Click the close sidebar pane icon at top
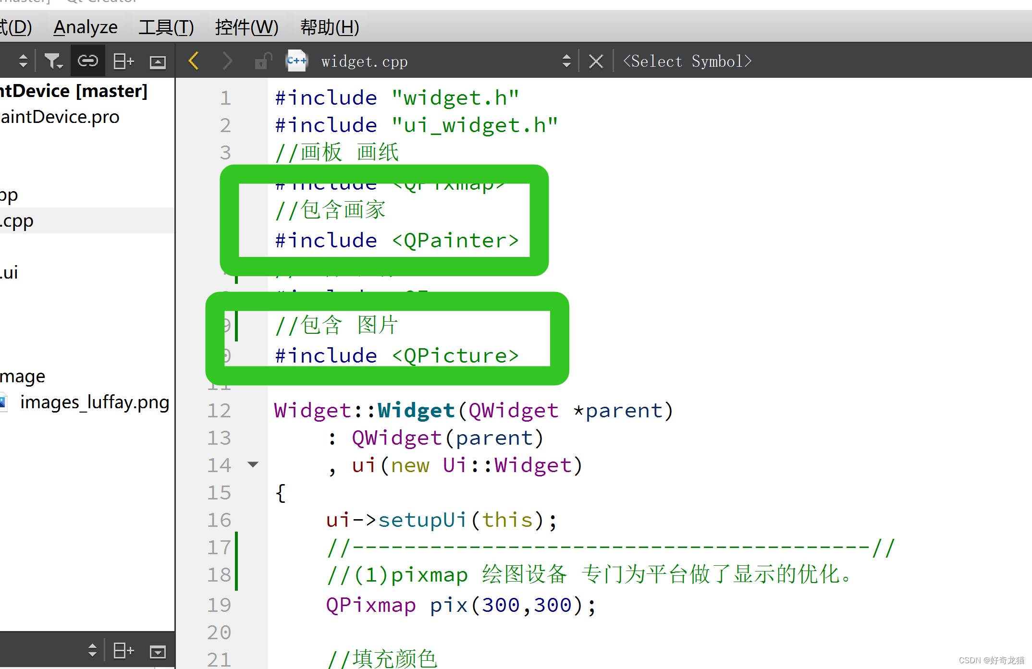Viewport: 1032px width, 669px height. click(x=158, y=61)
